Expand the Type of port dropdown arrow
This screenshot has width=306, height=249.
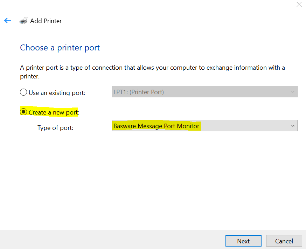(293, 126)
